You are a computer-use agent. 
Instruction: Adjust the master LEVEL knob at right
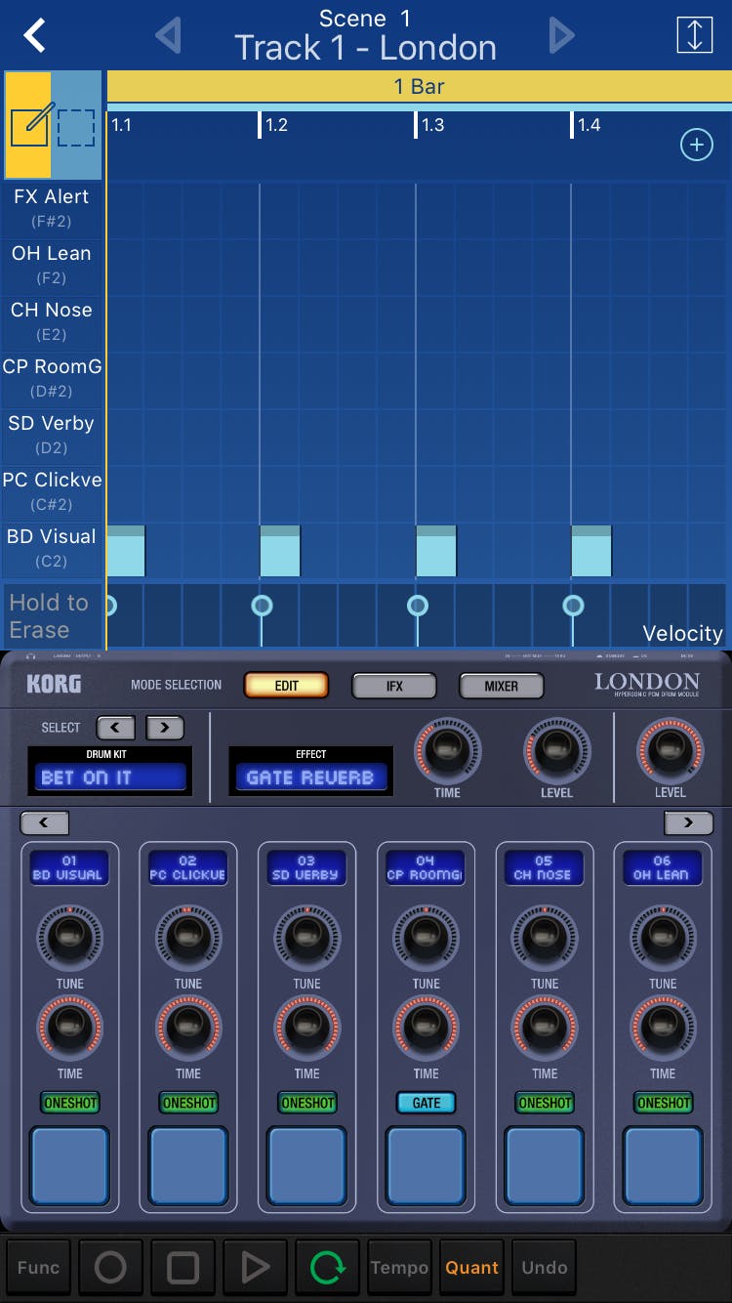[670, 750]
